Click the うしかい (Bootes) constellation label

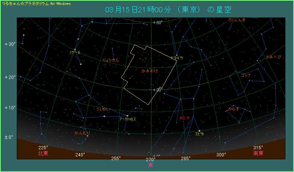103,109
